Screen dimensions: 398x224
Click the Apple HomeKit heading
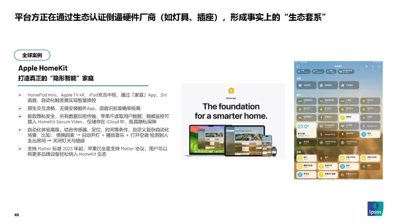[43, 68]
